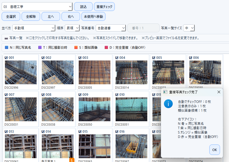Click the orange S 類似画像 legend swatch
The image size is (229, 162).
(x=76, y=47)
